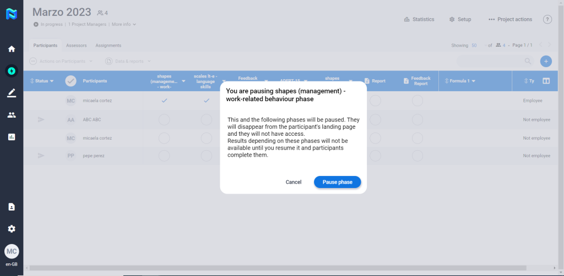Open the lightning bolt projects icon
The image size is (564, 276).
click(12, 71)
